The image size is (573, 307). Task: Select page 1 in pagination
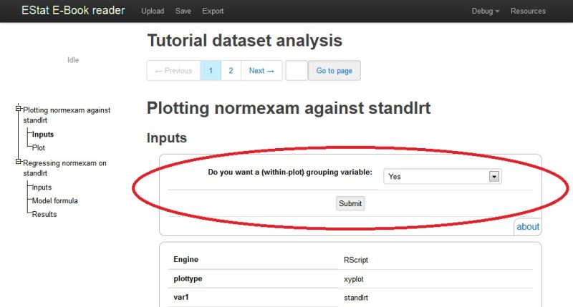tap(211, 70)
